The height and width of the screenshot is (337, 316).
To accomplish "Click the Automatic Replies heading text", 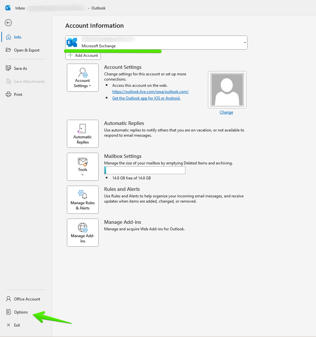I will (x=124, y=123).
